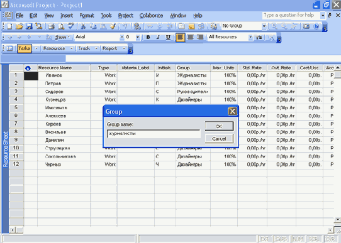Click the Zoom In magnifier

[x=274, y=26]
